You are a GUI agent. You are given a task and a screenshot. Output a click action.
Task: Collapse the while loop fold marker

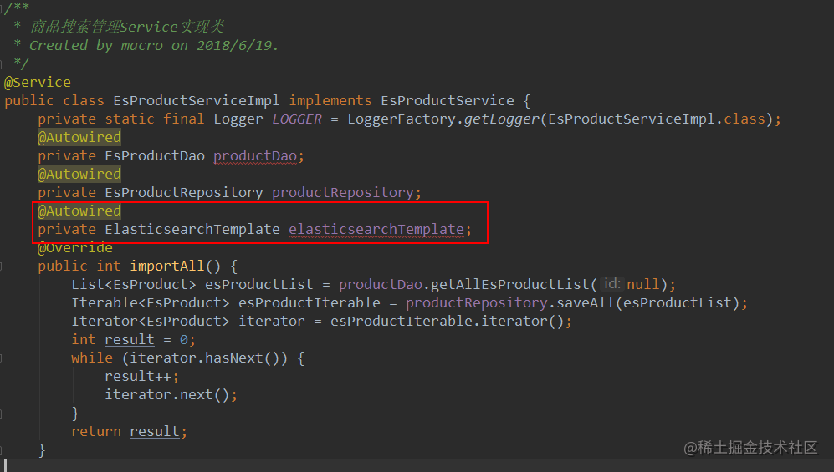[2, 359]
